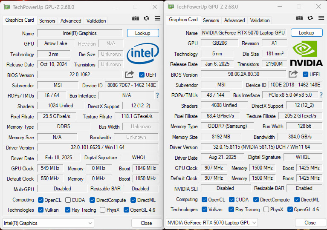Toggle PhysX checkbox in the NVIDIA window
Viewport: 327px width, 230px height.
(x=266, y=210)
